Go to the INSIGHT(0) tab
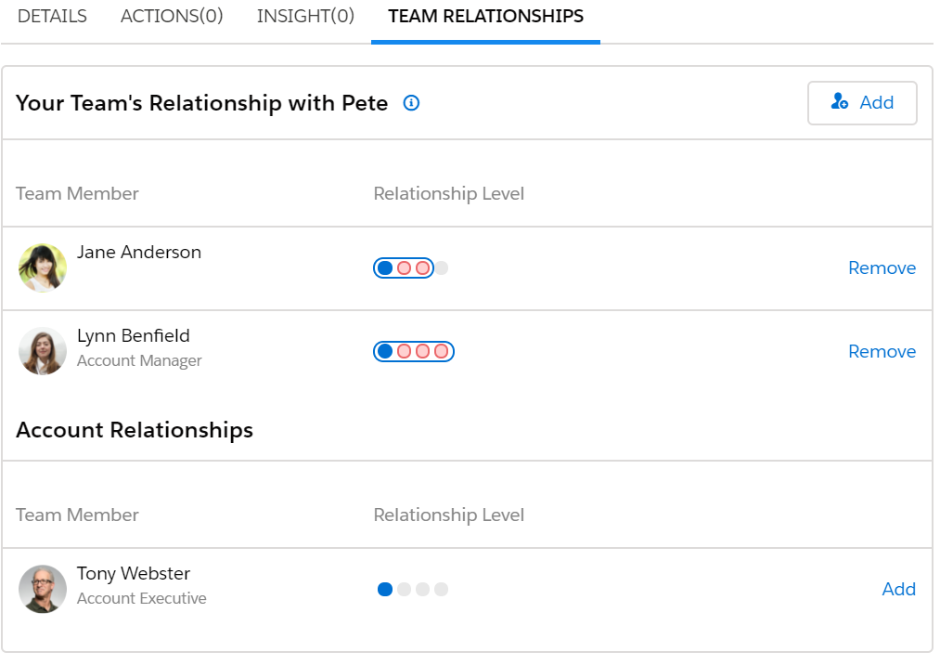This screenshot has height=665, width=940. [x=305, y=16]
